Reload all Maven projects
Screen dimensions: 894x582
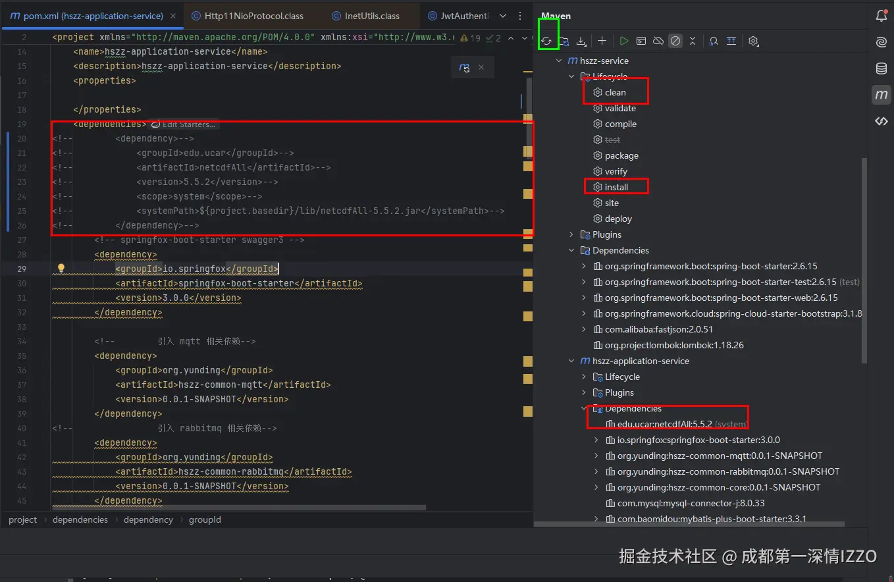(547, 41)
